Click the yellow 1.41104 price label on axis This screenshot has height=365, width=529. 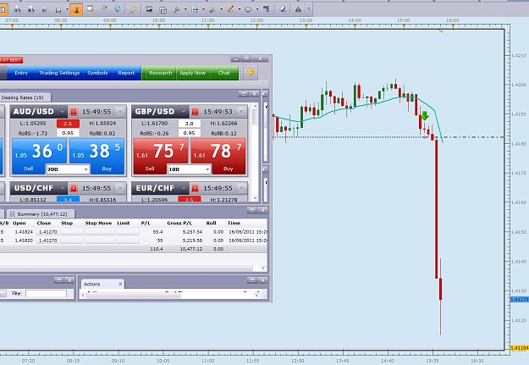point(520,348)
